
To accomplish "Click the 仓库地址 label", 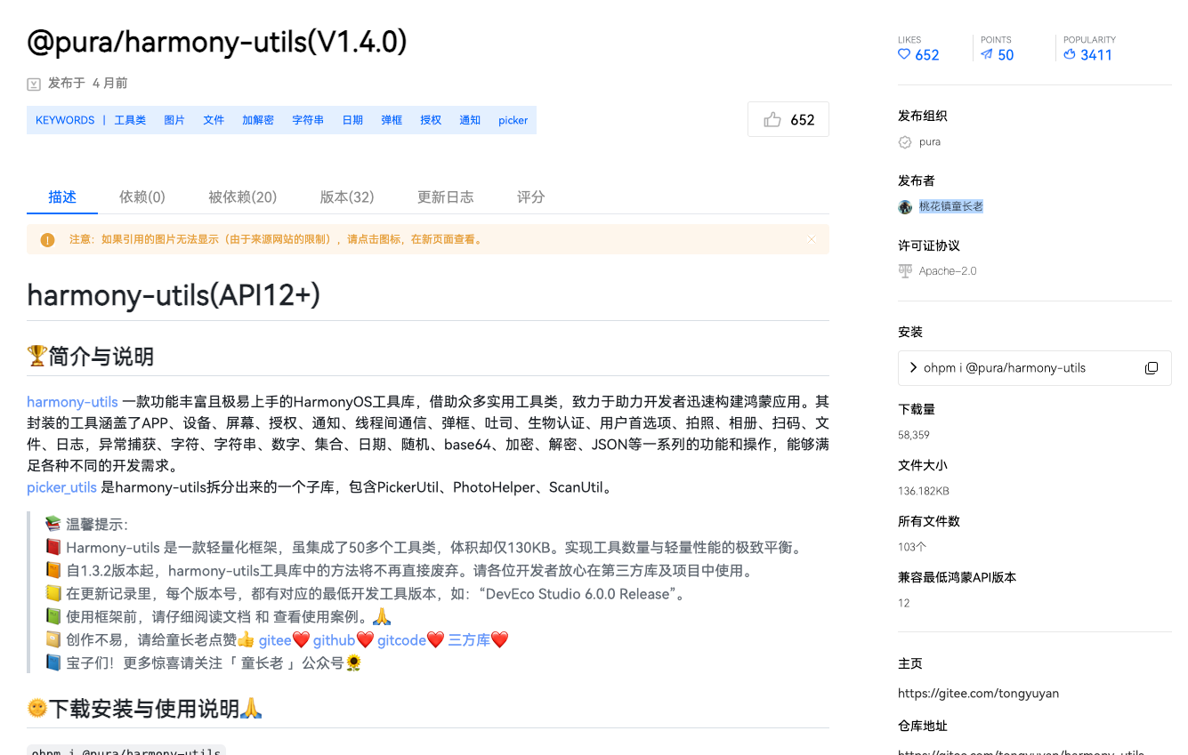I will pyautogui.click(x=923, y=727).
